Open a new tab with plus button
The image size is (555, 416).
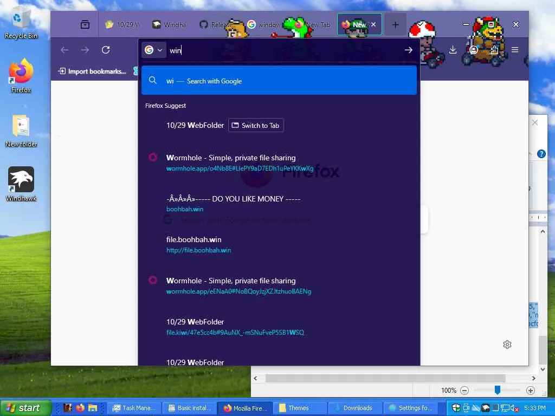[x=395, y=24]
